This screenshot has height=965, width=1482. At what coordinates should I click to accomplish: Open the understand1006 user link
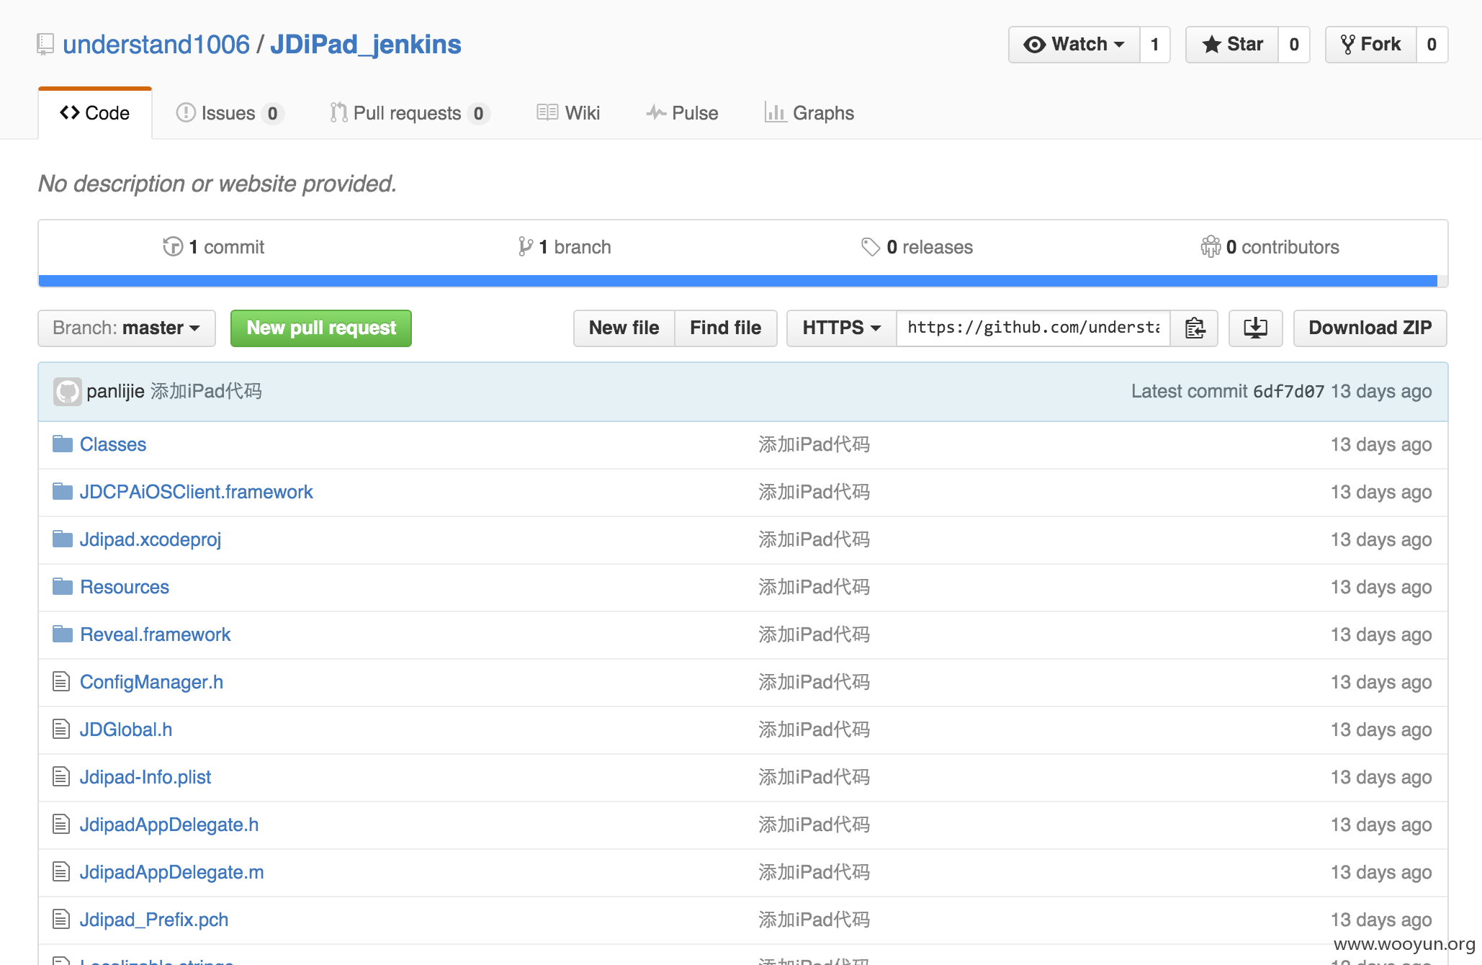[156, 45]
